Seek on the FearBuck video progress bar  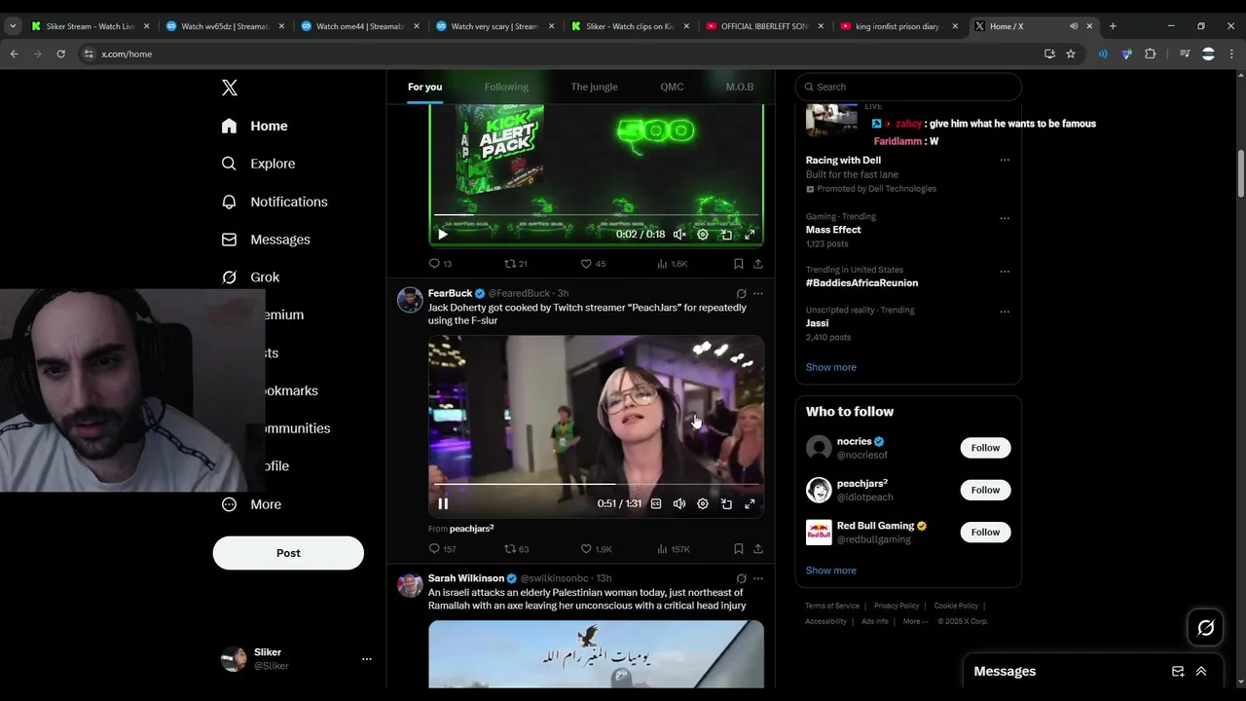pyautogui.click(x=596, y=483)
